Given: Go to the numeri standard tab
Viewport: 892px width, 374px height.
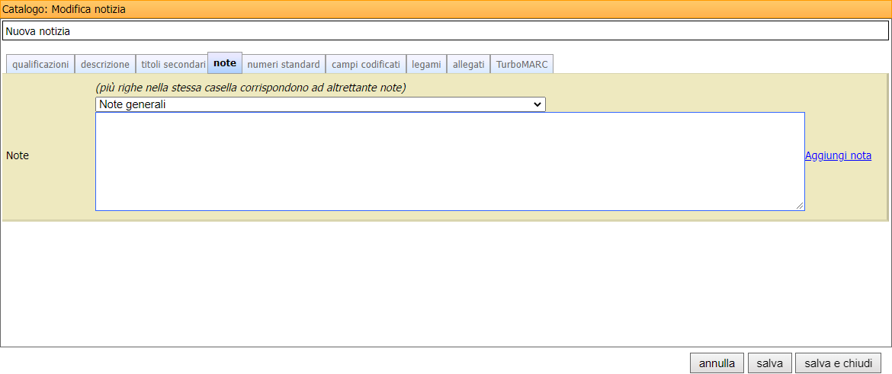Looking at the screenshot, I should pos(284,65).
